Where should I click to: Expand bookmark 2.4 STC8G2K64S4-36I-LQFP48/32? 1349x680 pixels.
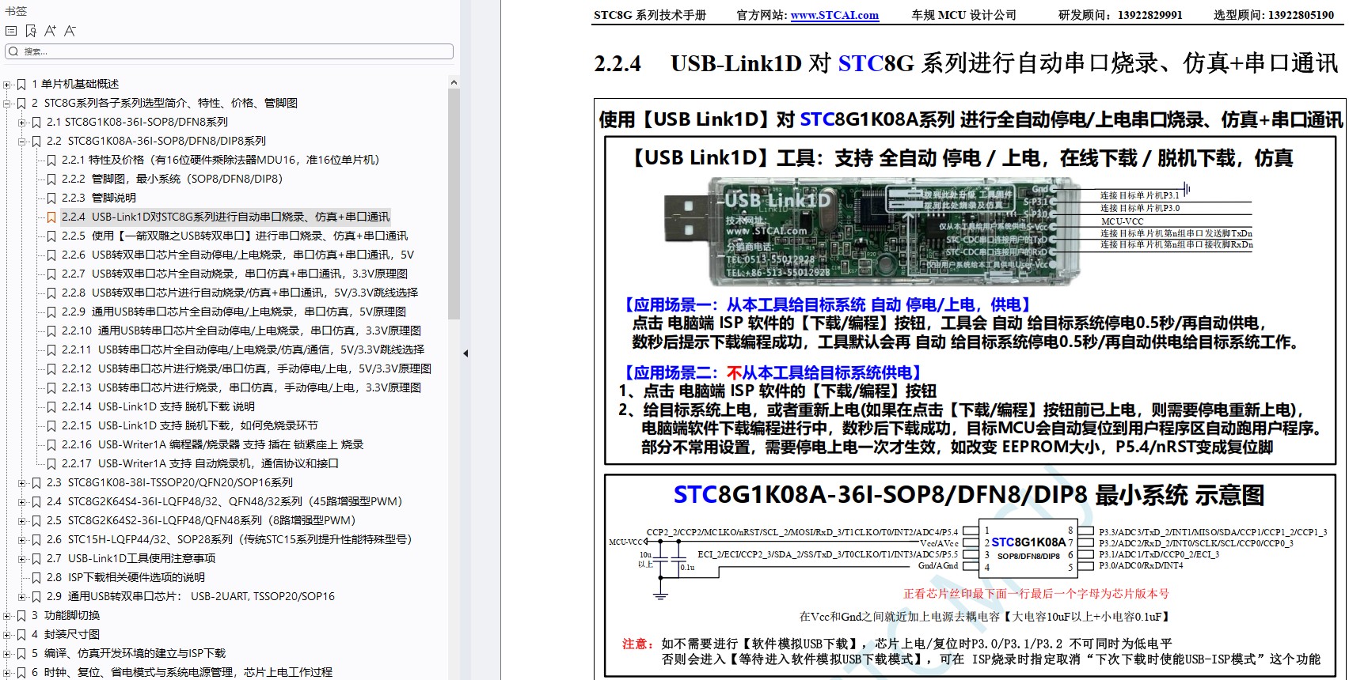coord(22,501)
